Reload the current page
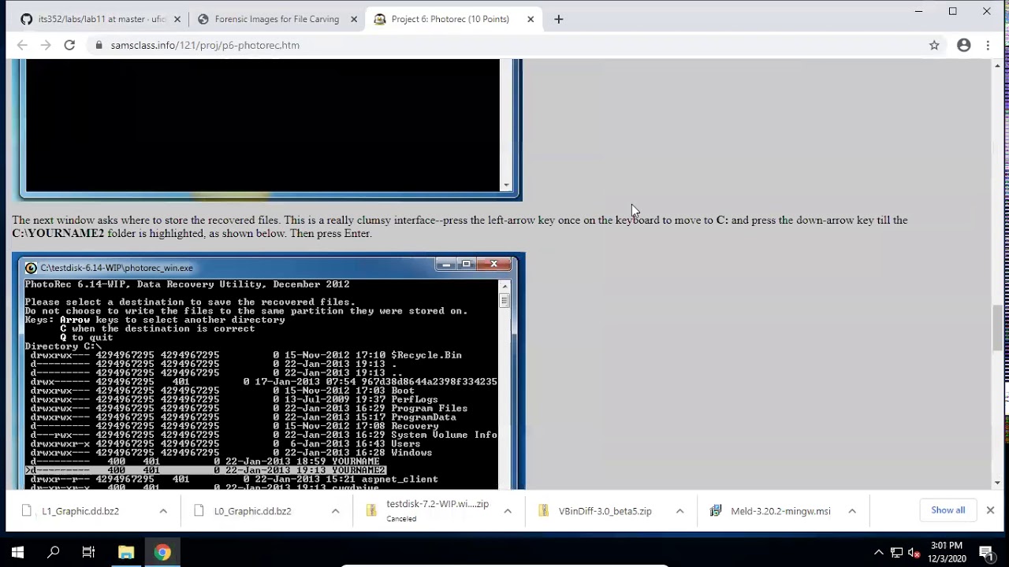Viewport: 1009px width, 567px height. pyautogui.click(x=69, y=45)
